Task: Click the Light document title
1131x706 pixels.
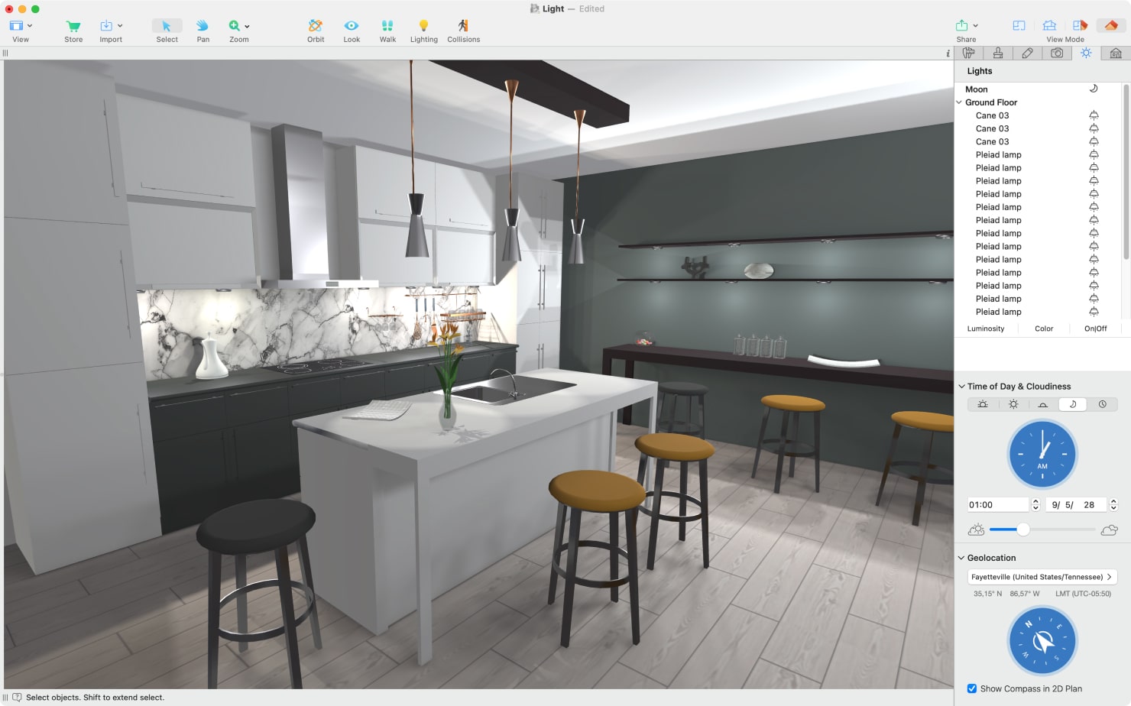Action: [553, 8]
